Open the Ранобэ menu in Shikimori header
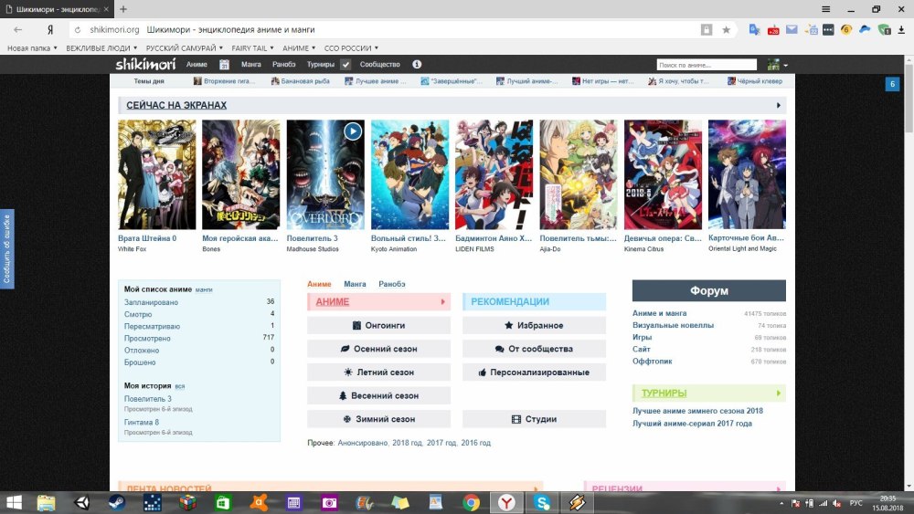Image resolution: width=914 pixels, height=514 pixels. [x=284, y=65]
